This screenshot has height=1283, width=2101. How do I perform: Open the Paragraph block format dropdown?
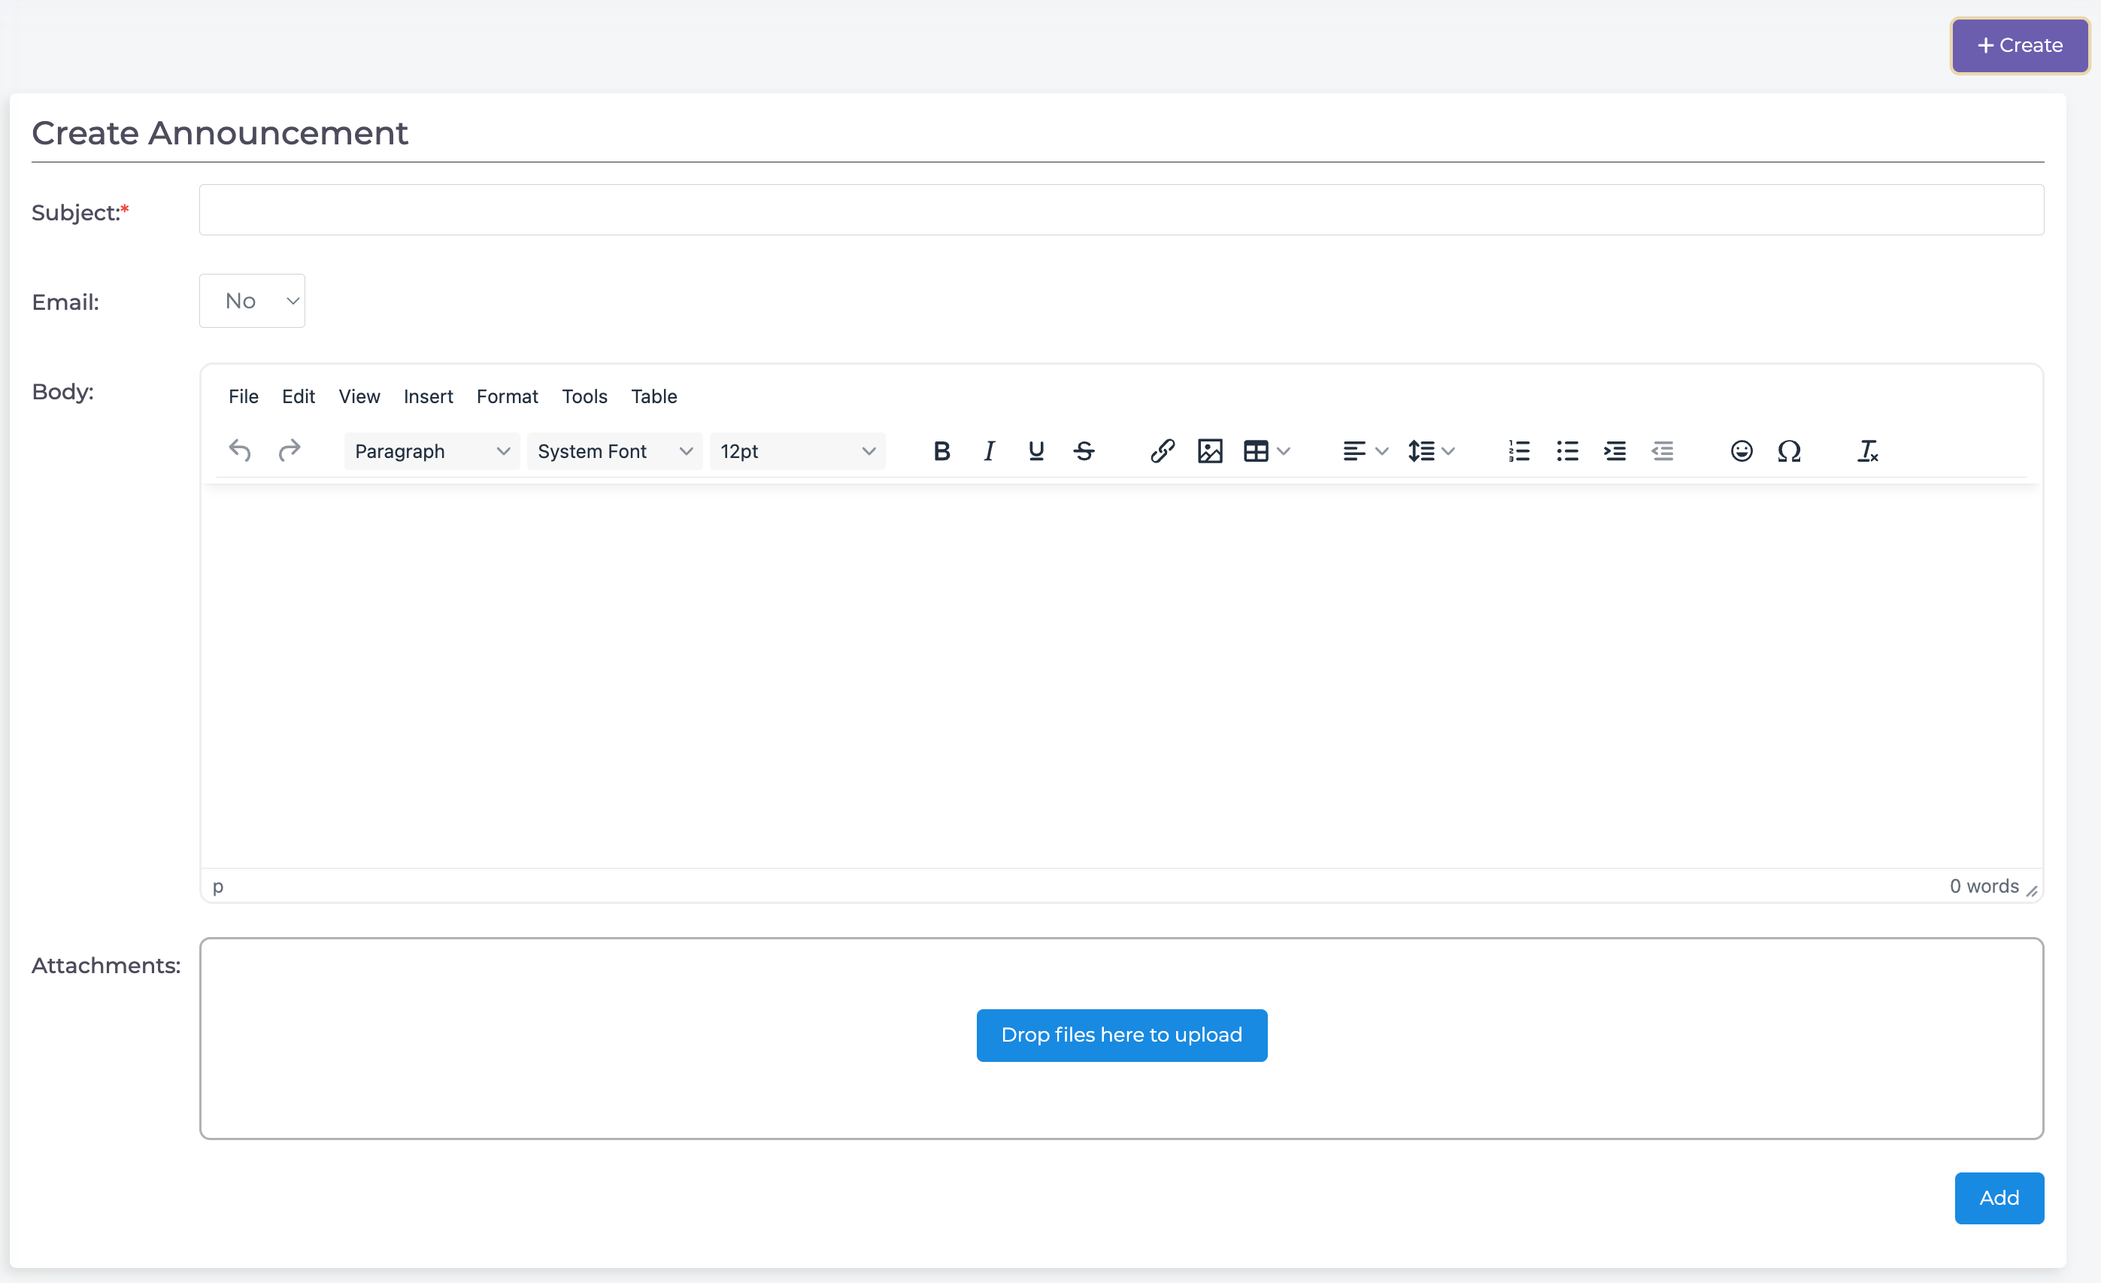click(x=432, y=451)
